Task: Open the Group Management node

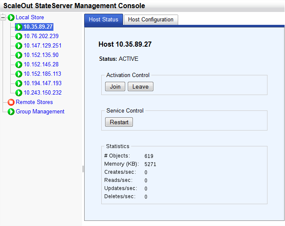Action: click(40, 111)
